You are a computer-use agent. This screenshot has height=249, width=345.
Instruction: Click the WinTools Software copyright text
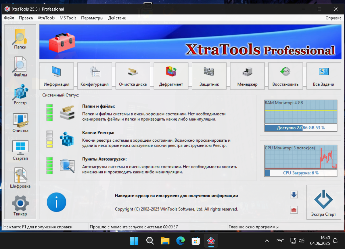176,209
